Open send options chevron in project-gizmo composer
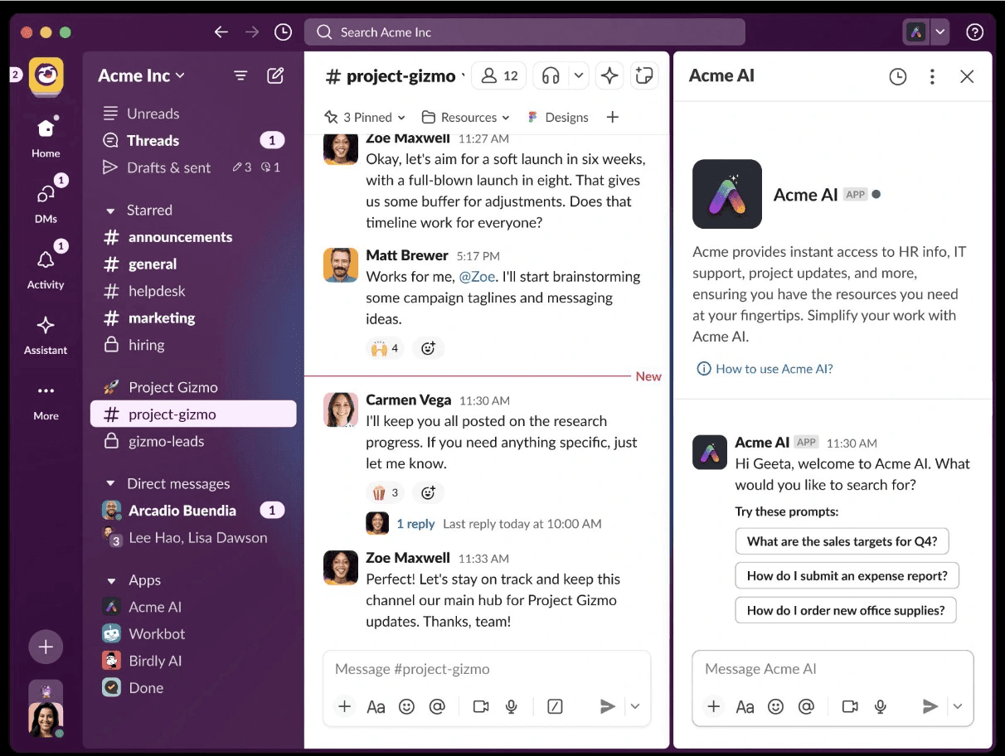This screenshot has height=756, width=1005. pyautogui.click(x=635, y=706)
